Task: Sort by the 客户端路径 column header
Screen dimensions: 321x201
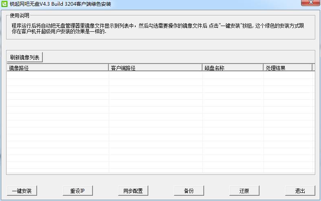Action: tap(155, 68)
